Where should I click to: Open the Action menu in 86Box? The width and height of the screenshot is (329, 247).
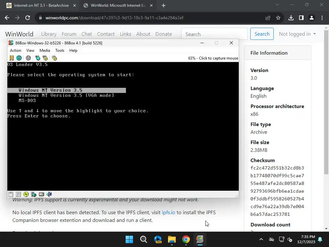(15, 50)
